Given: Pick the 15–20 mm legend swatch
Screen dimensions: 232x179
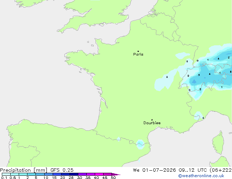Looking at the screenshot, I should [x=57, y=174].
